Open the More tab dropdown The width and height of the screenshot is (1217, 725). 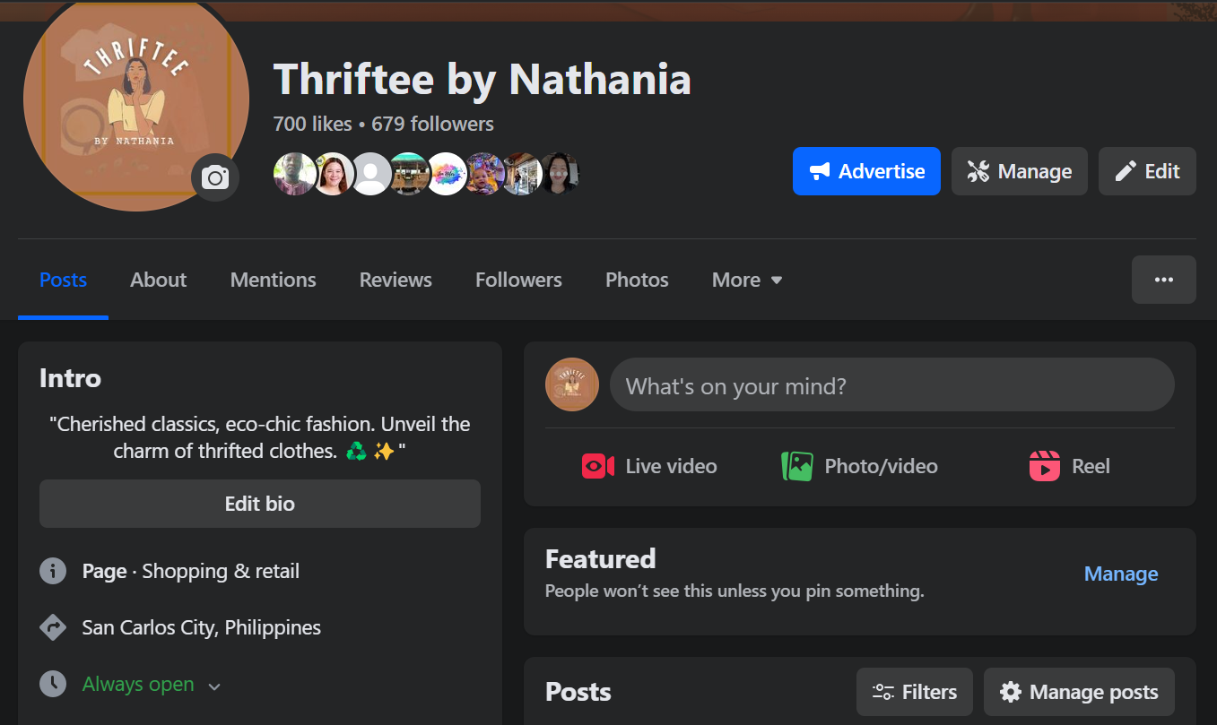[x=747, y=280]
